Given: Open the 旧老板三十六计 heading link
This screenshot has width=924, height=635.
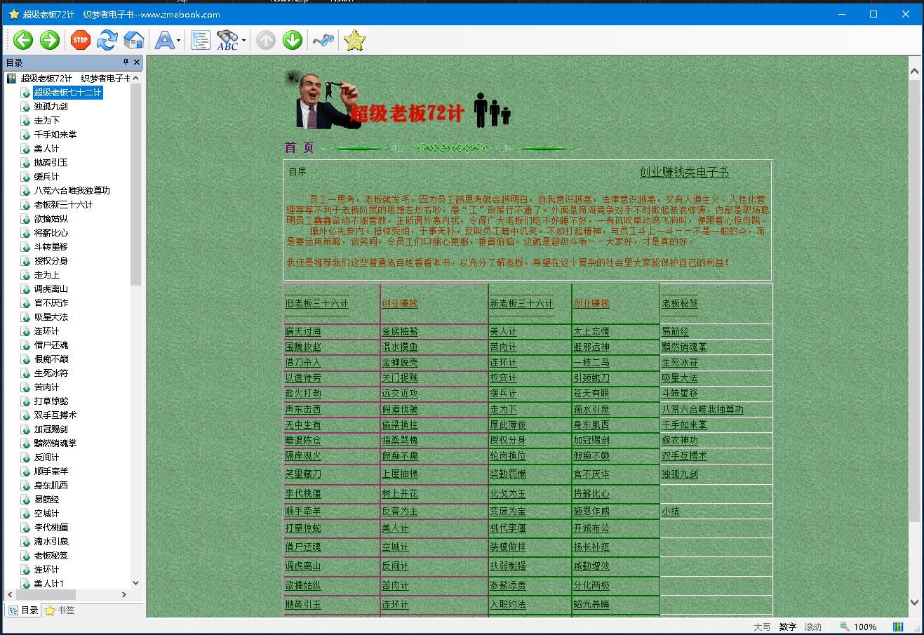Looking at the screenshot, I should click(x=316, y=304).
